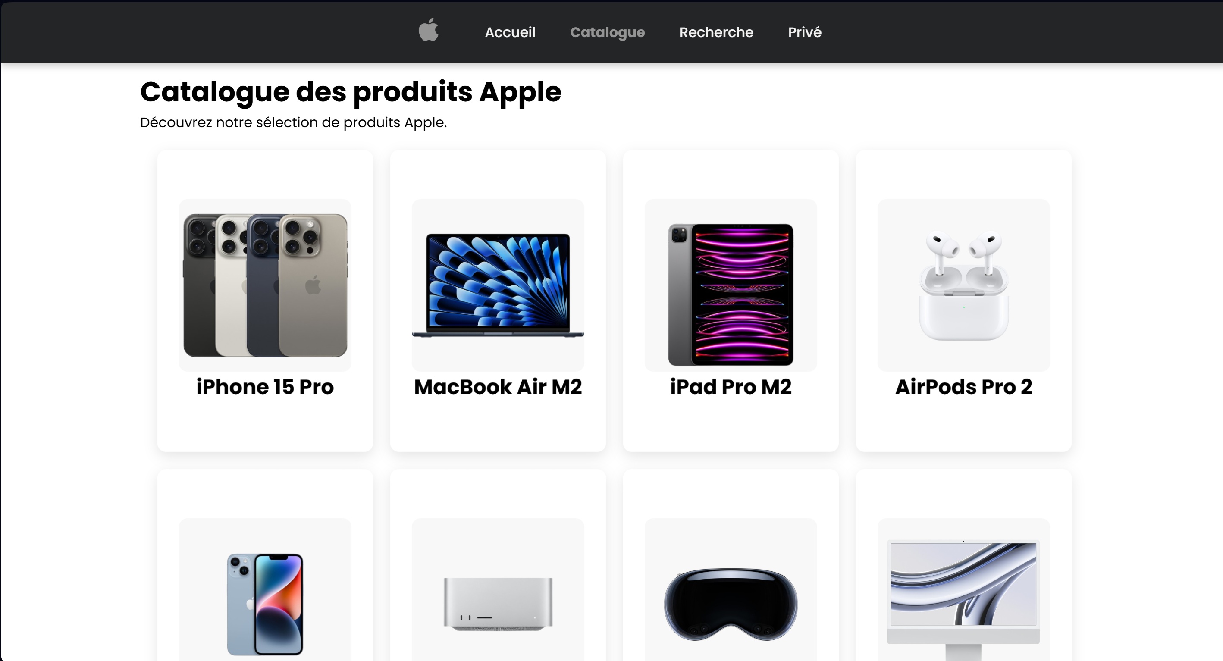Click the MacBook Air M2 laptop image

pyautogui.click(x=498, y=285)
